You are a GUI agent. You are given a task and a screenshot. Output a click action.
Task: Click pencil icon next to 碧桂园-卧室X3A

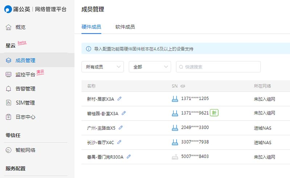coord(124,113)
